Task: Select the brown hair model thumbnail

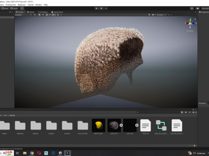Action: tap(114, 125)
